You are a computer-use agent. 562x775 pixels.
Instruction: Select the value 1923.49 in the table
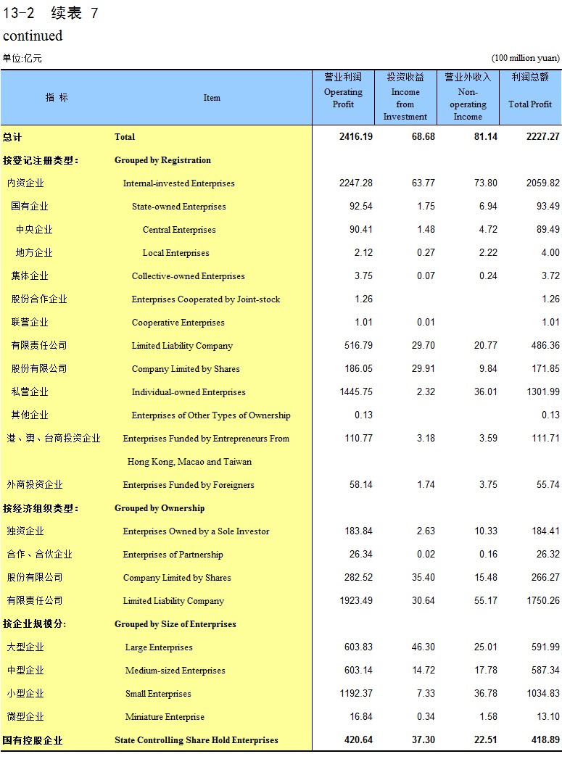(x=356, y=600)
